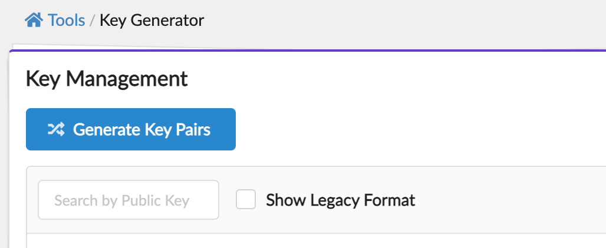Tick the box beside Show Legacy Format

point(246,200)
